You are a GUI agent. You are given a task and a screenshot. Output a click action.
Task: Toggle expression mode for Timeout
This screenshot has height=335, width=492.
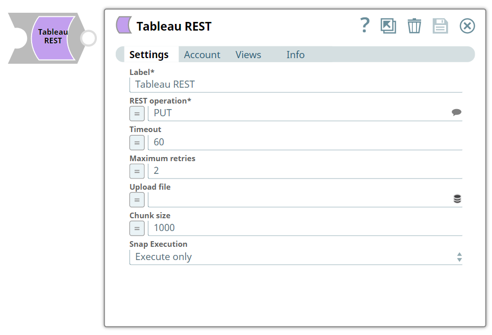click(137, 142)
